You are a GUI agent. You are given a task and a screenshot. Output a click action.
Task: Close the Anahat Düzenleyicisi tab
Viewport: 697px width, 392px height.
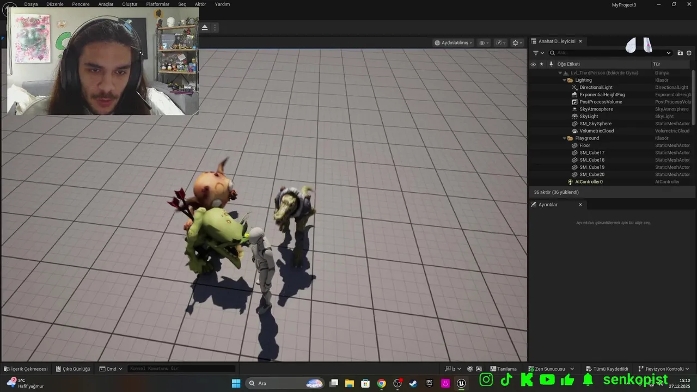pos(580,41)
